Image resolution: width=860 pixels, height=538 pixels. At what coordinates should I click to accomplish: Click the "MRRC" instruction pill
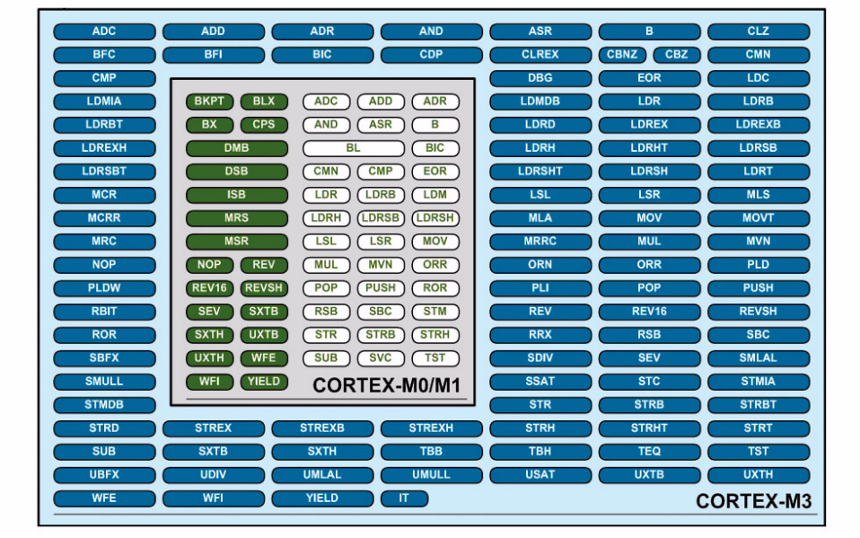click(540, 242)
